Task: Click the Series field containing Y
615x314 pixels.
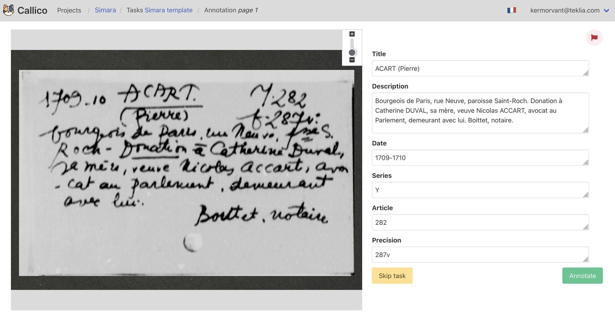Action: point(480,190)
